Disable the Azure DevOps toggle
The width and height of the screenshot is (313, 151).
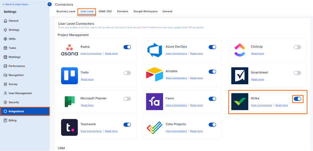212,47
